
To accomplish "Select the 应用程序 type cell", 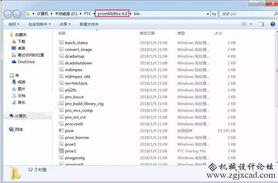I will pyautogui.click(x=185, y=131).
